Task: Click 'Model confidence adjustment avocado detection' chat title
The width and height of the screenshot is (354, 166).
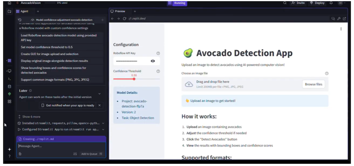Action: (x=64, y=20)
